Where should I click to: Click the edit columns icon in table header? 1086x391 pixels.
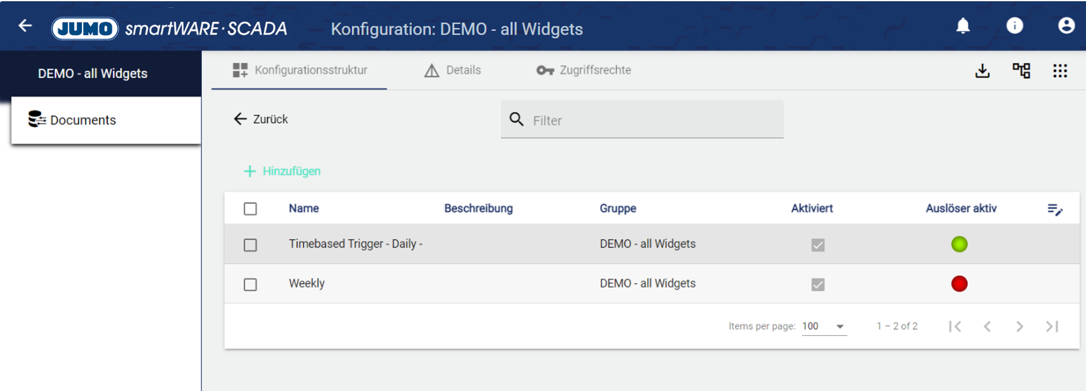coord(1054,209)
